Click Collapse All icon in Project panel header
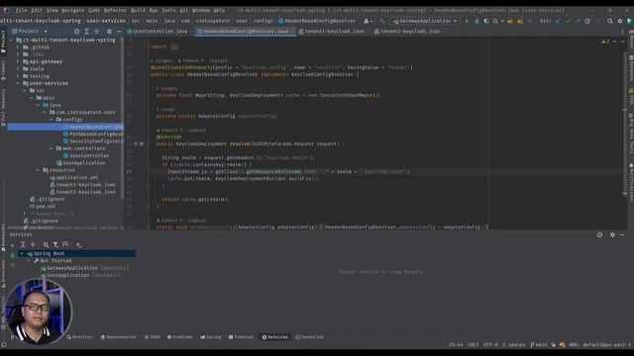 (x=97, y=31)
